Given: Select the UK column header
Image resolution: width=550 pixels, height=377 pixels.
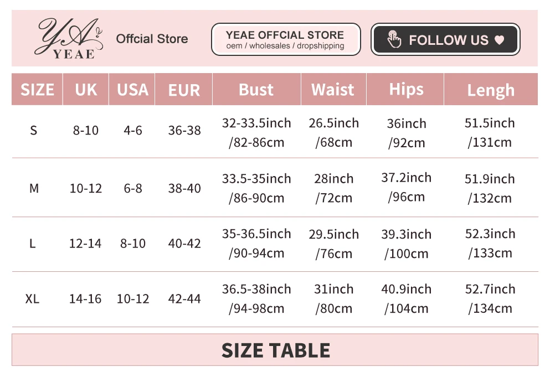Looking at the screenshot, I should click(86, 90).
